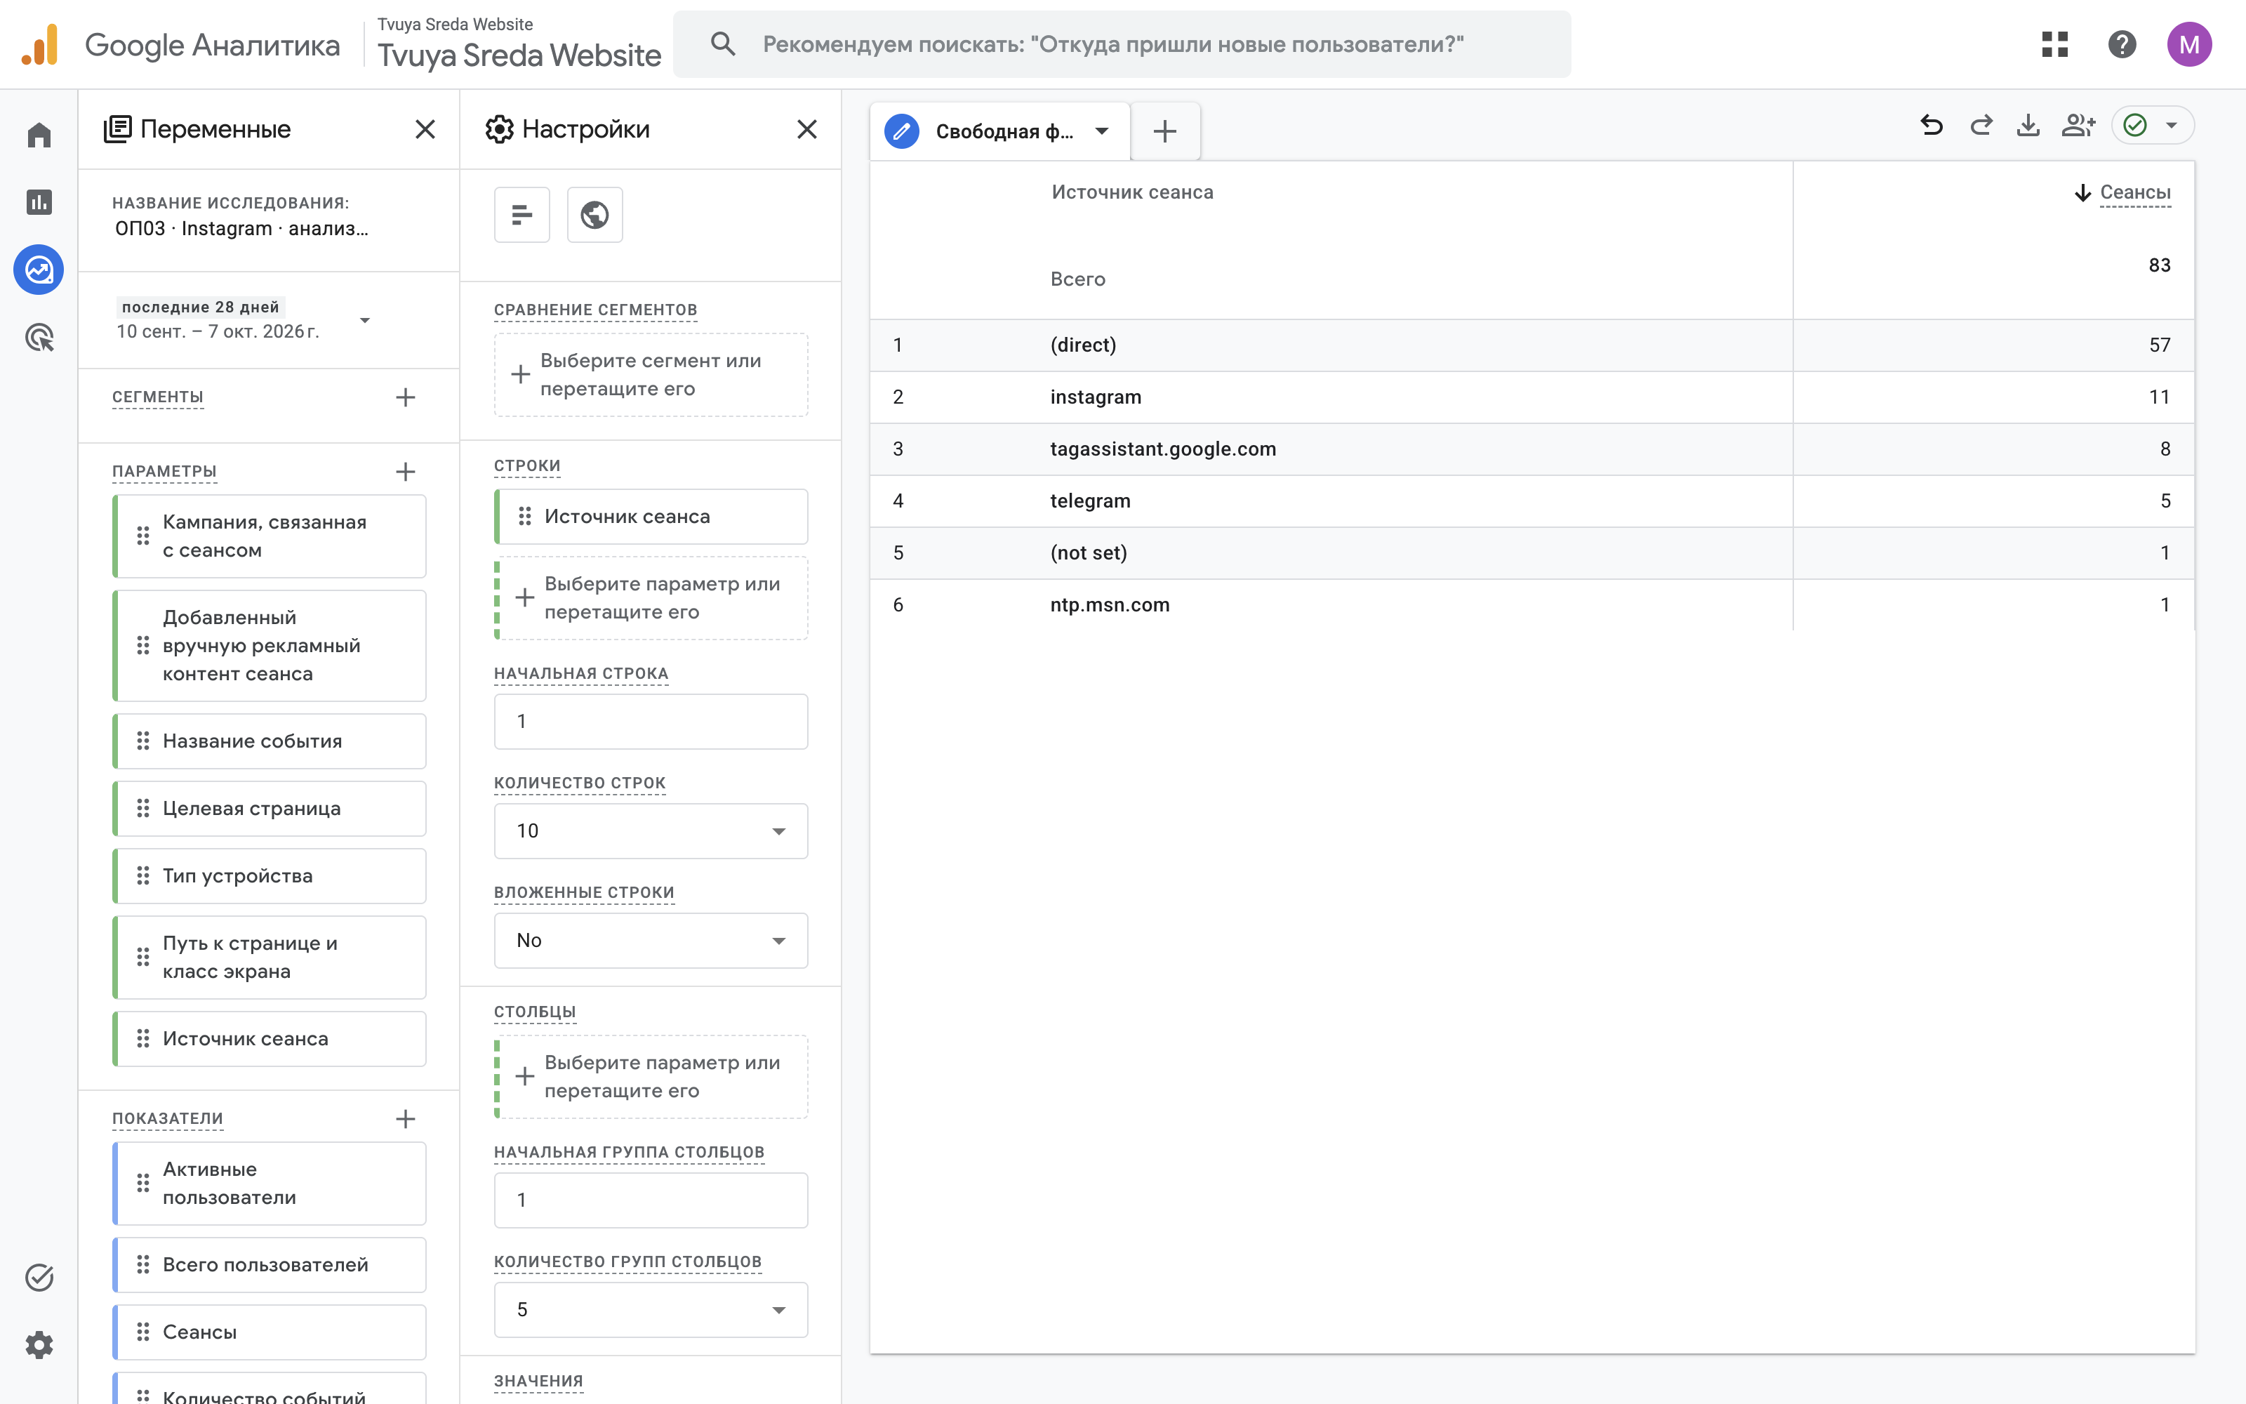Click the undo arrow icon
Image resolution: width=2246 pixels, height=1404 pixels.
pos(1932,126)
